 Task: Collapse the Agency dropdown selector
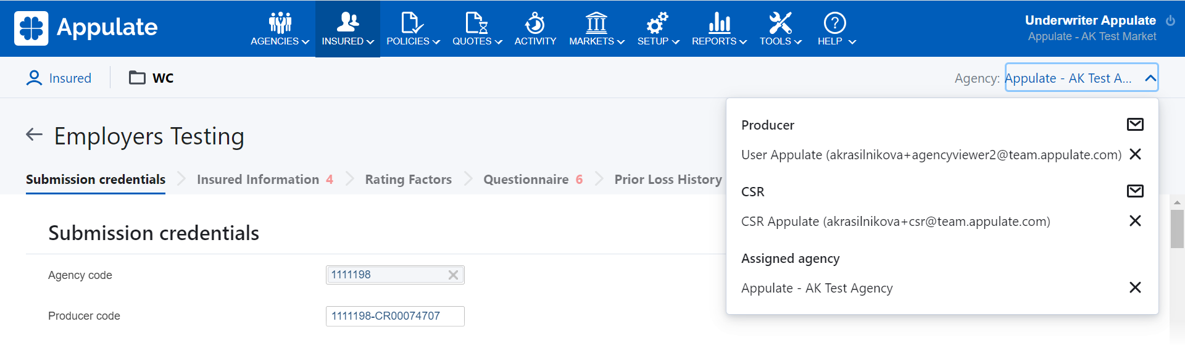coord(1150,78)
